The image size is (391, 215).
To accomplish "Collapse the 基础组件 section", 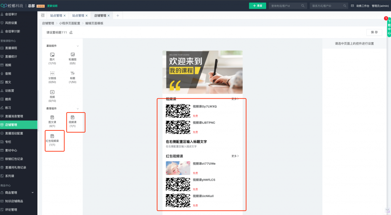I will (x=78, y=46).
